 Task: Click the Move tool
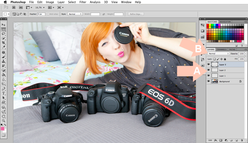[x=4, y=25]
